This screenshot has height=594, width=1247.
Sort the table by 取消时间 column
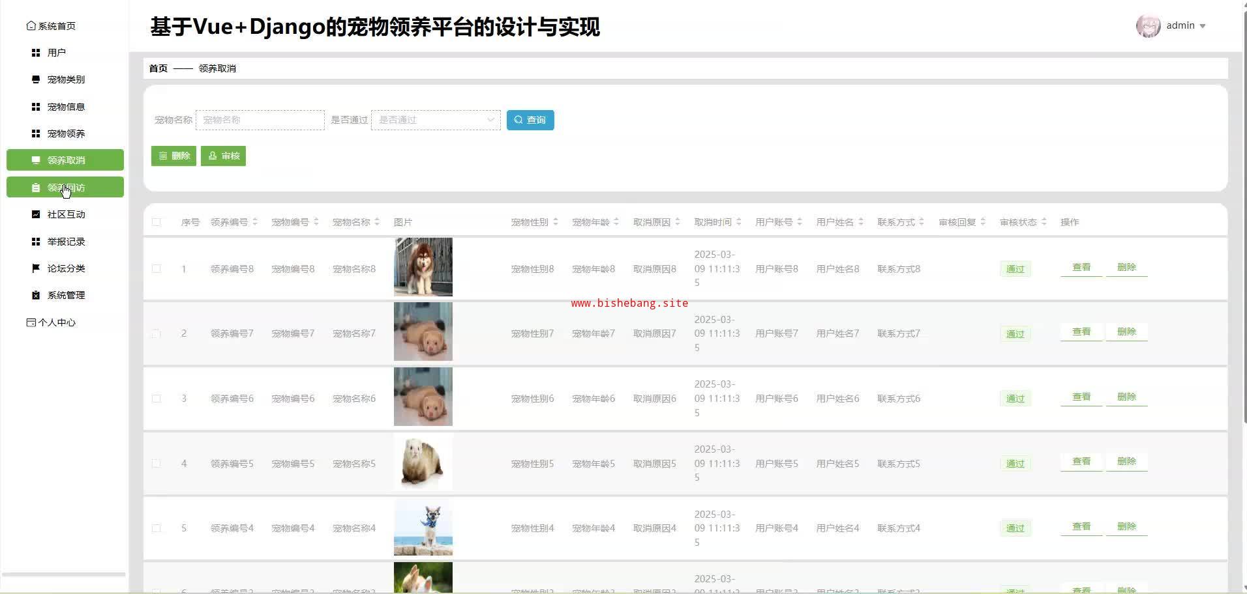738,222
